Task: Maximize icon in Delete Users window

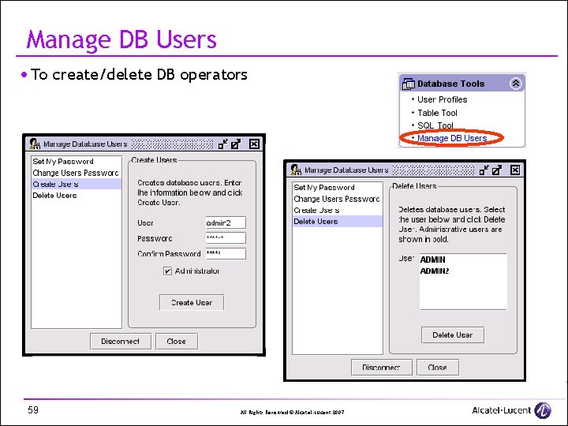Action: 497,170
